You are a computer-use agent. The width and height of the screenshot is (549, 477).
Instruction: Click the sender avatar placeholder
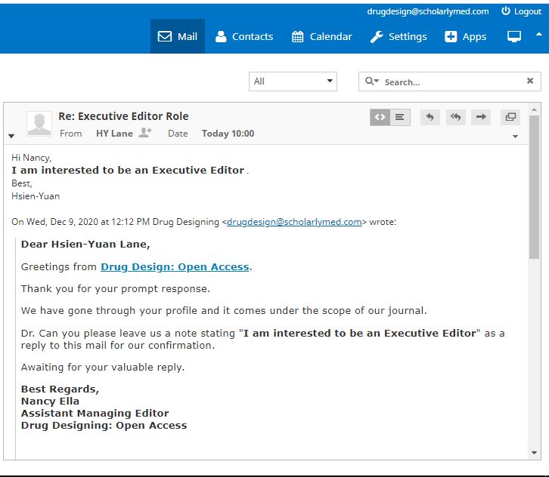pos(39,124)
